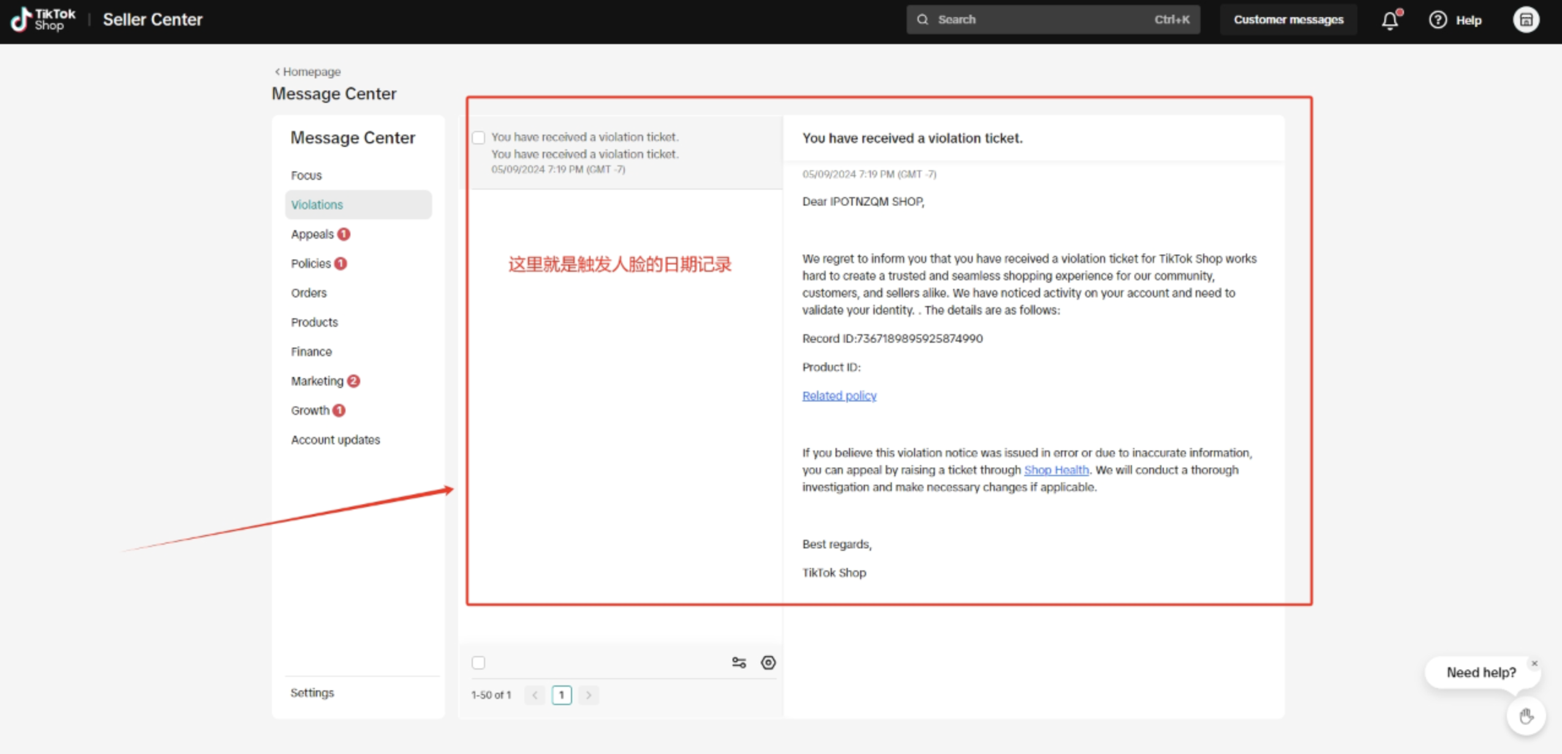1562x754 pixels.
Task: Click the TikTok Shop logo
Action: click(43, 20)
